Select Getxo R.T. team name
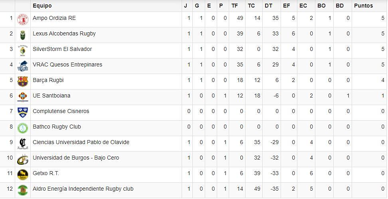The height and width of the screenshot is (199, 388). point(46,173)
